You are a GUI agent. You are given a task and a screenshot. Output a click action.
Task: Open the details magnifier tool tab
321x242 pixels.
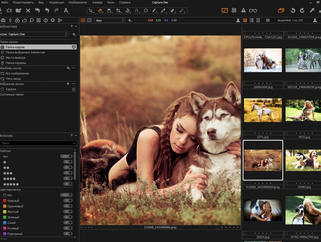[31, 20]
